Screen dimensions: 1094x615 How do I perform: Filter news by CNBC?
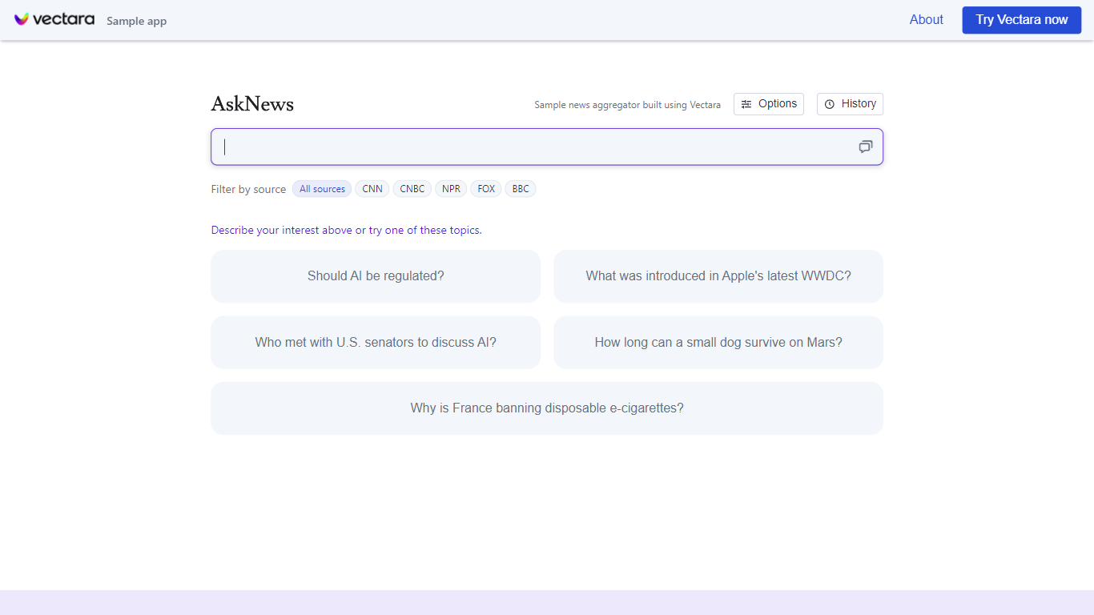point(412,189)
